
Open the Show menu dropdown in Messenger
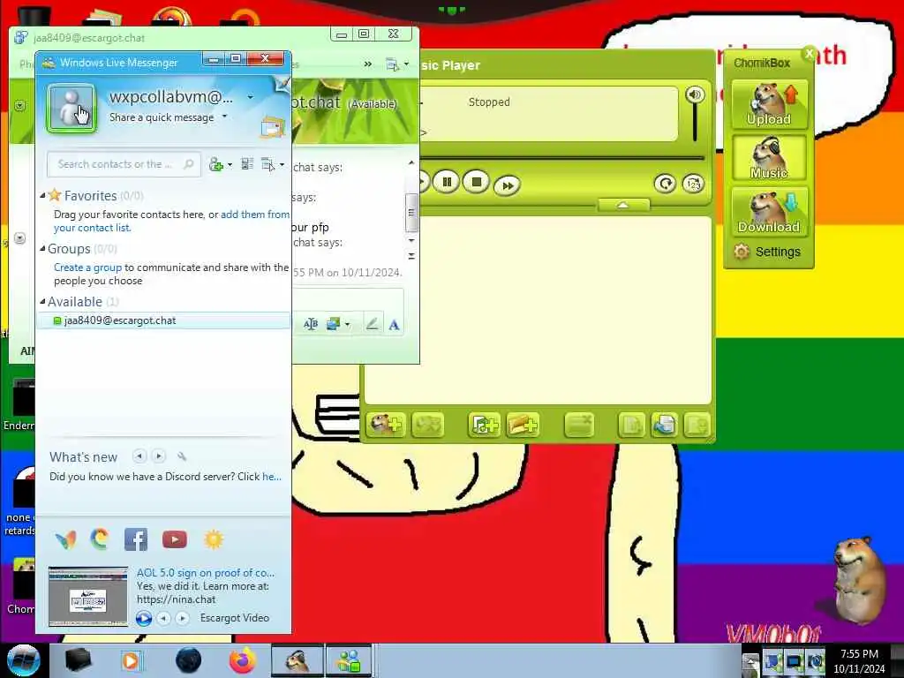(x=273, y=165)
